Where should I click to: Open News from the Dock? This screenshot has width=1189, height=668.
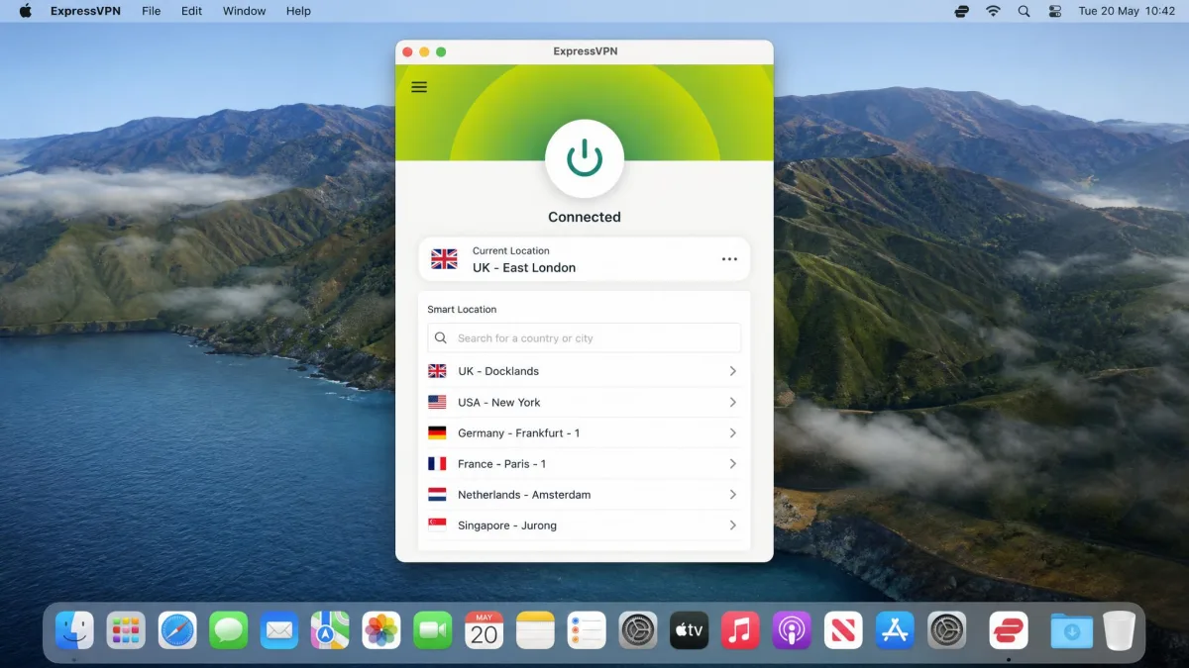click(x=843, y=630)
